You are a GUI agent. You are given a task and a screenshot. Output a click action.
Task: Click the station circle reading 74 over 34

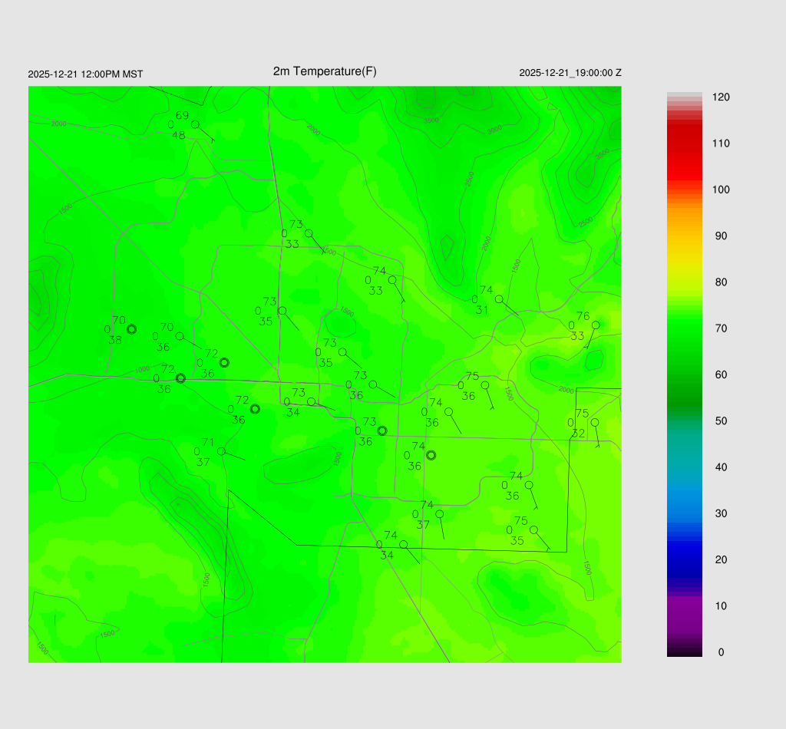[403, 544]
